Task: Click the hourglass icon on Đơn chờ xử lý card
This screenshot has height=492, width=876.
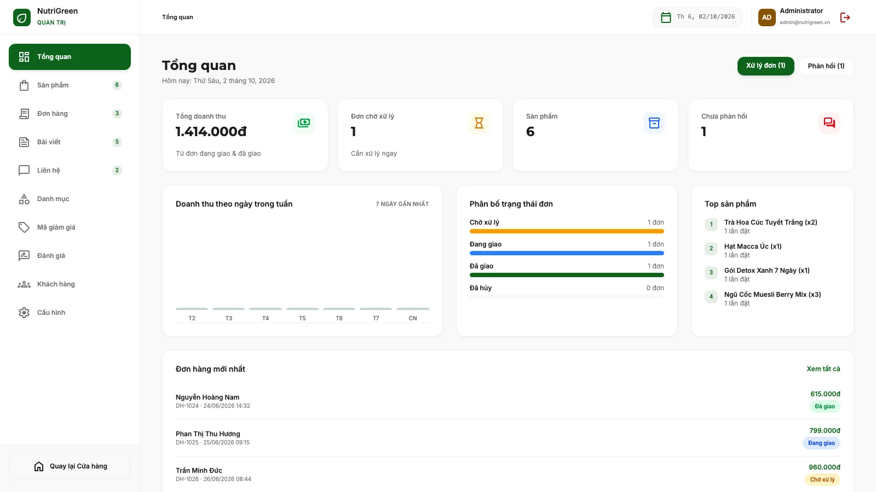Action: tap(479, 123)
